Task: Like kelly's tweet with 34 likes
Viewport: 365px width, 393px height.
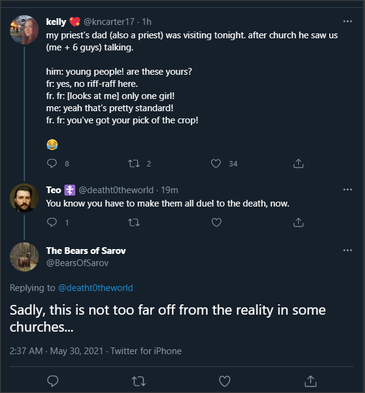Action: click(x=216, y=163)
